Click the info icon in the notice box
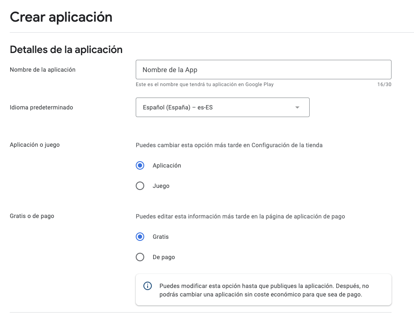 [147, 286]
